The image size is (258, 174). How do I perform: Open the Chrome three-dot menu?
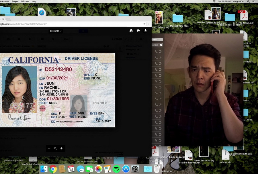point(148,24)
